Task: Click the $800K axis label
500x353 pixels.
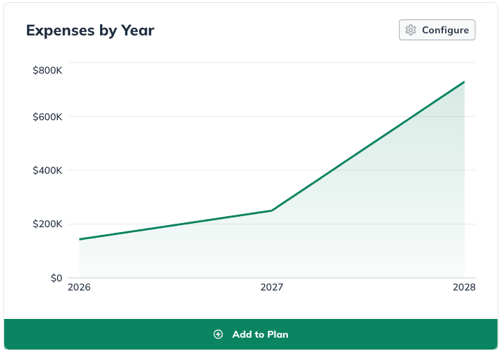Action: pos(47,70)
